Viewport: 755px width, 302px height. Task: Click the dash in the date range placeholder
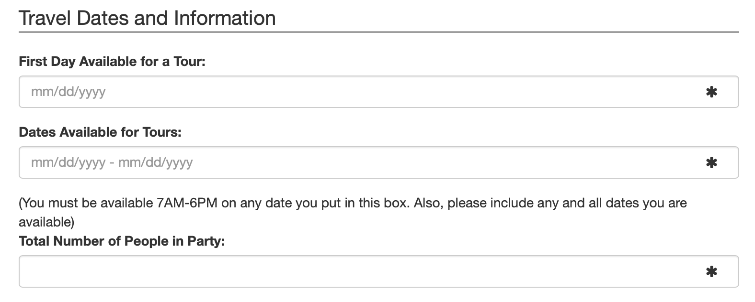pos(112,162)
